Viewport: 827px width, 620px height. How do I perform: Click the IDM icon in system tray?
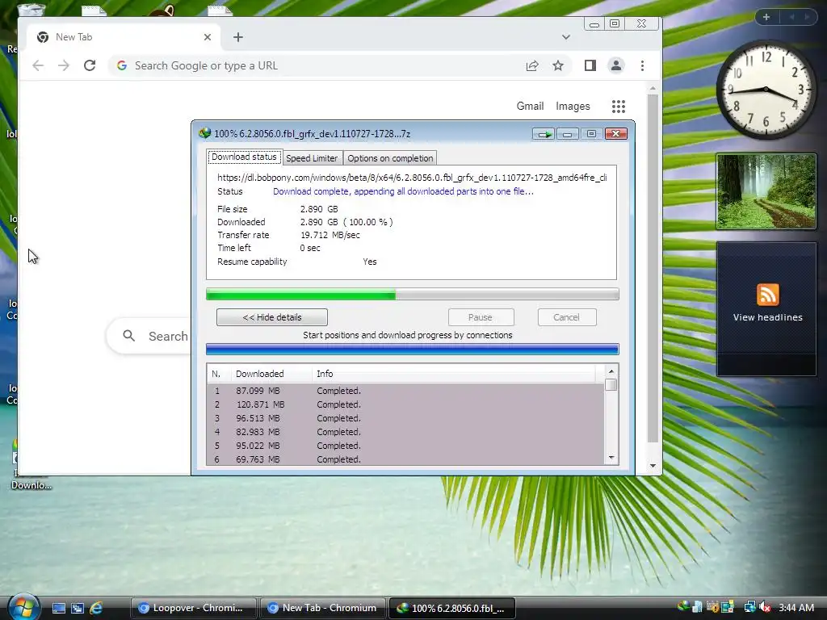point(683,607)
